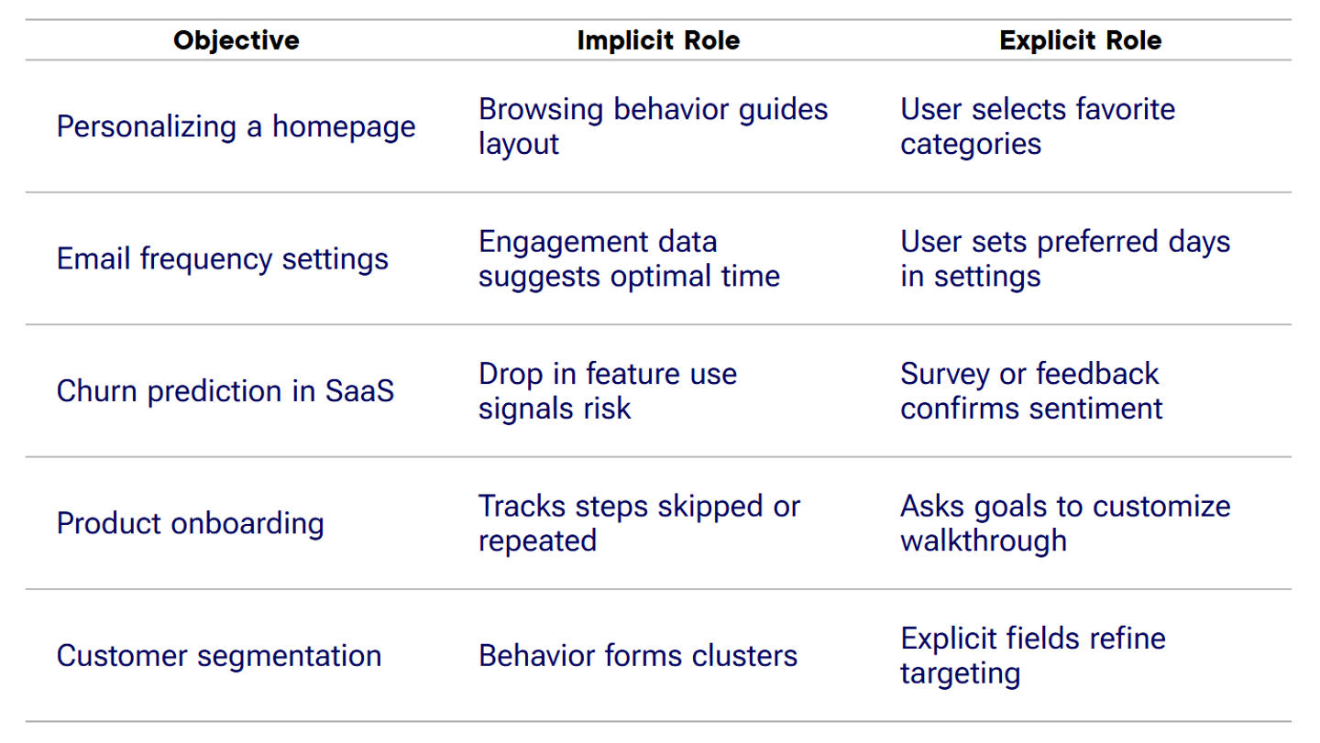
Task: Click 'Drop in feature use signals risk'
Action: point(607,391)
